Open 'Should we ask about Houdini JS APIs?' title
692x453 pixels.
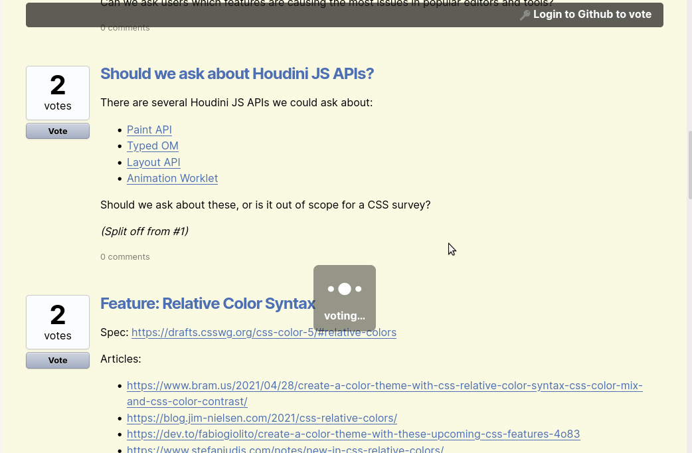tap(237, 73)
